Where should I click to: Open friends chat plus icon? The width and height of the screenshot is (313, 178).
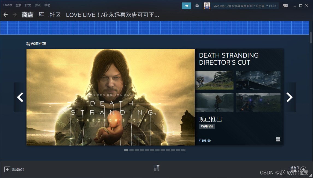tap(303, 170)
